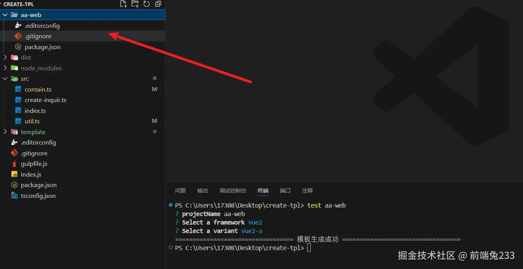Click the New Folder icon in explorer header

click(x=135, y=4)
